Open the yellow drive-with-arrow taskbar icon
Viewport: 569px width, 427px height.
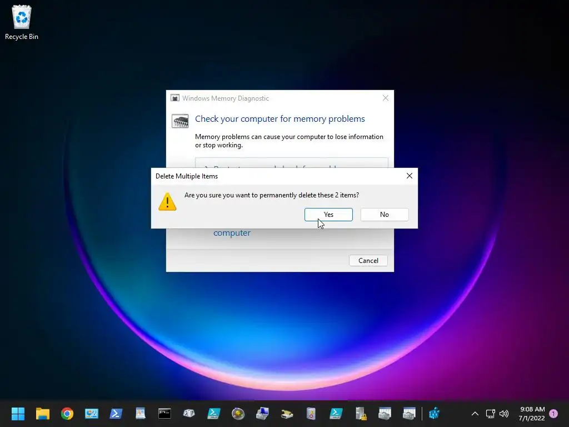coord(287,414)
